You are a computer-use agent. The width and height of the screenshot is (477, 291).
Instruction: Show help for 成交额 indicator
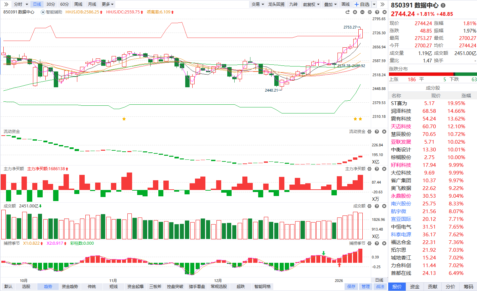click(x=377, y=206)
